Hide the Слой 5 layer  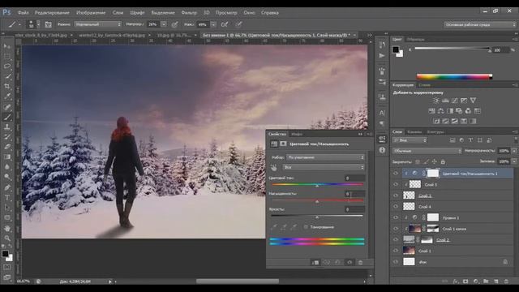[396, 184]
